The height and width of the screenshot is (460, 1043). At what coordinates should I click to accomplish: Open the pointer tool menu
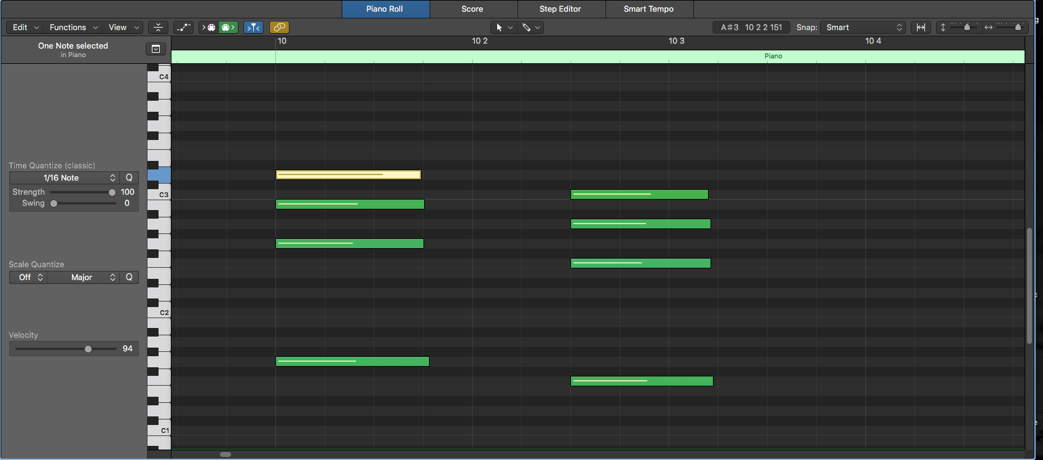pos(504,27)
